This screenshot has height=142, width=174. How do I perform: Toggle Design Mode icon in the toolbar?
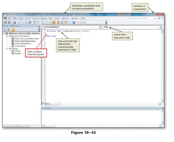pos(54,22)
